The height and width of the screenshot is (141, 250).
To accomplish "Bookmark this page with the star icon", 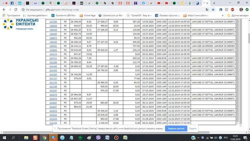I will point(213,9).
